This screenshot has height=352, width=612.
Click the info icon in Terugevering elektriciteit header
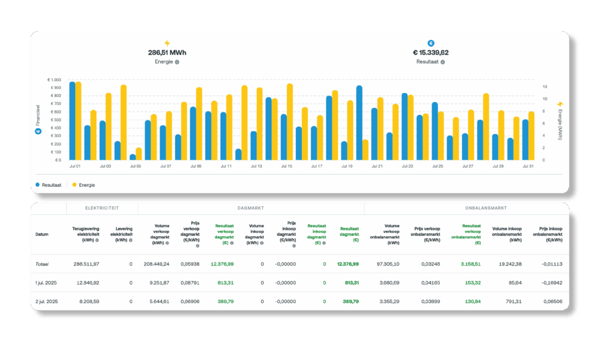pyautogui.click(x=97, y=239)
